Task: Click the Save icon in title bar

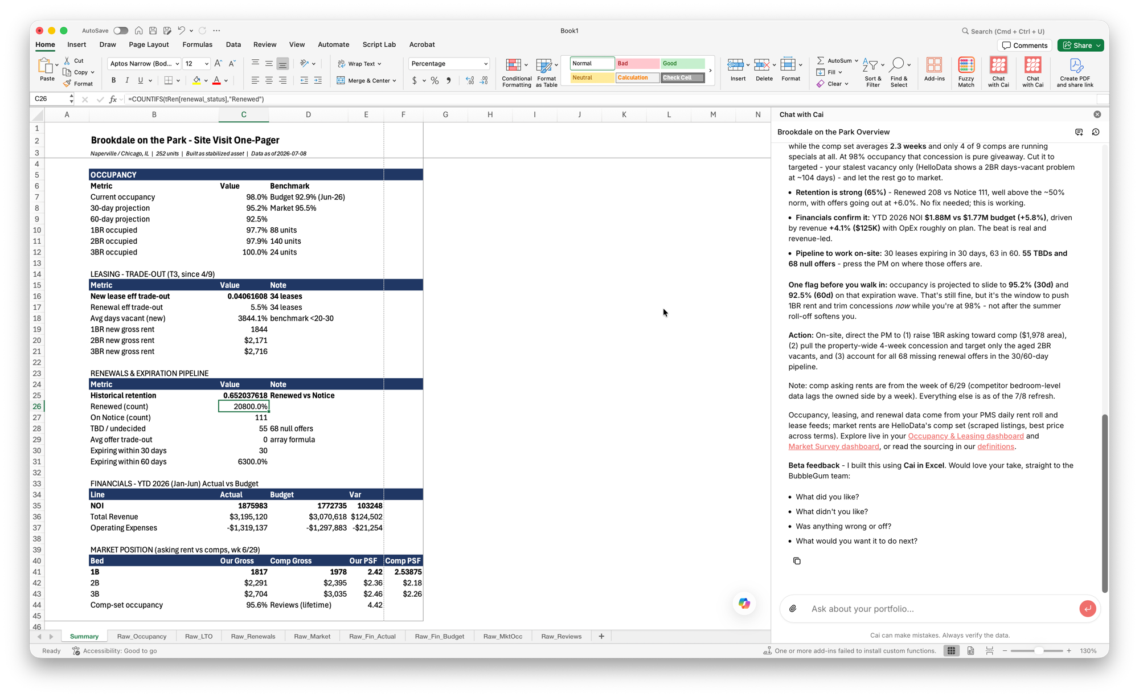Action: tap(153, 31)
